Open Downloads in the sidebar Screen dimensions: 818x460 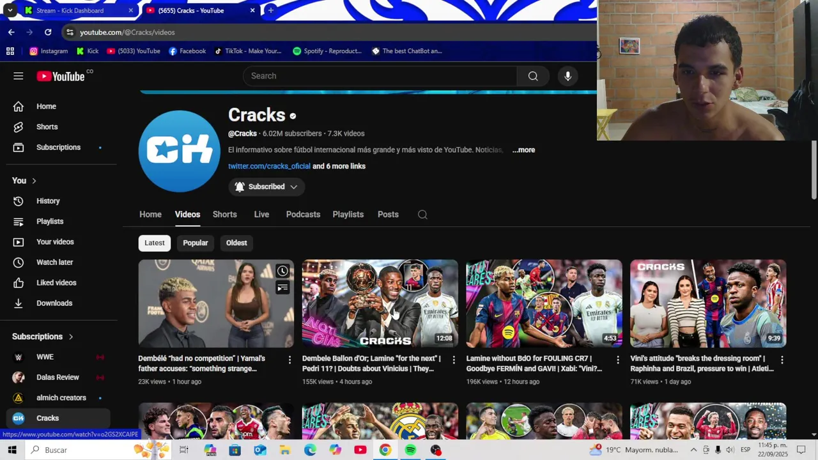click(x=56, y=303)
